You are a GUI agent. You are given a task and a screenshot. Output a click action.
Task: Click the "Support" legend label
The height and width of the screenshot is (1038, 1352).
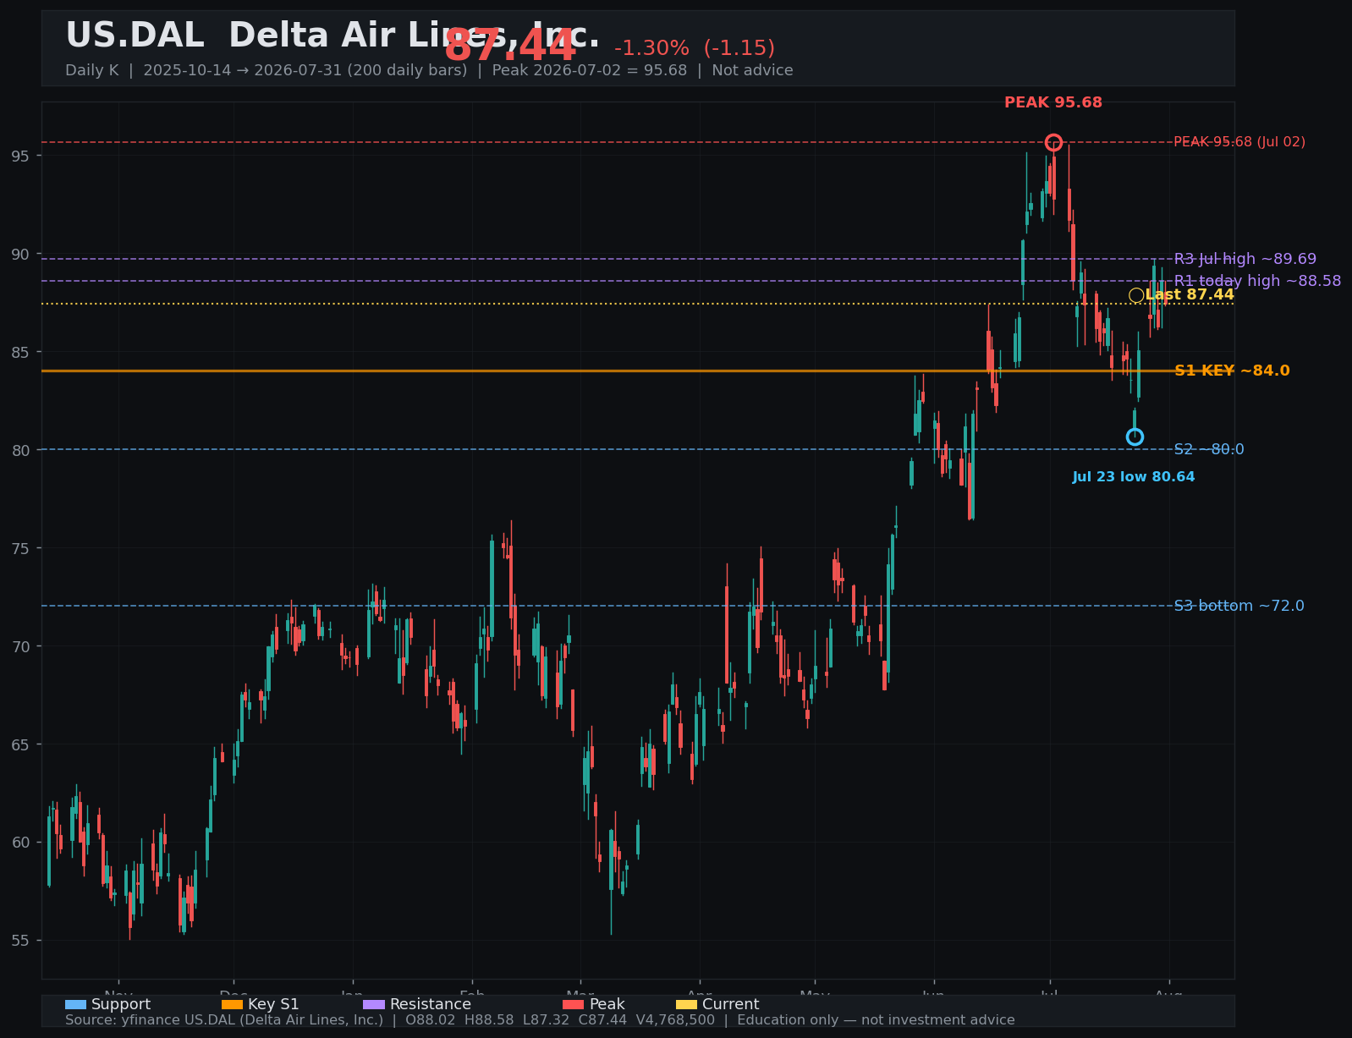[121, 1004]
